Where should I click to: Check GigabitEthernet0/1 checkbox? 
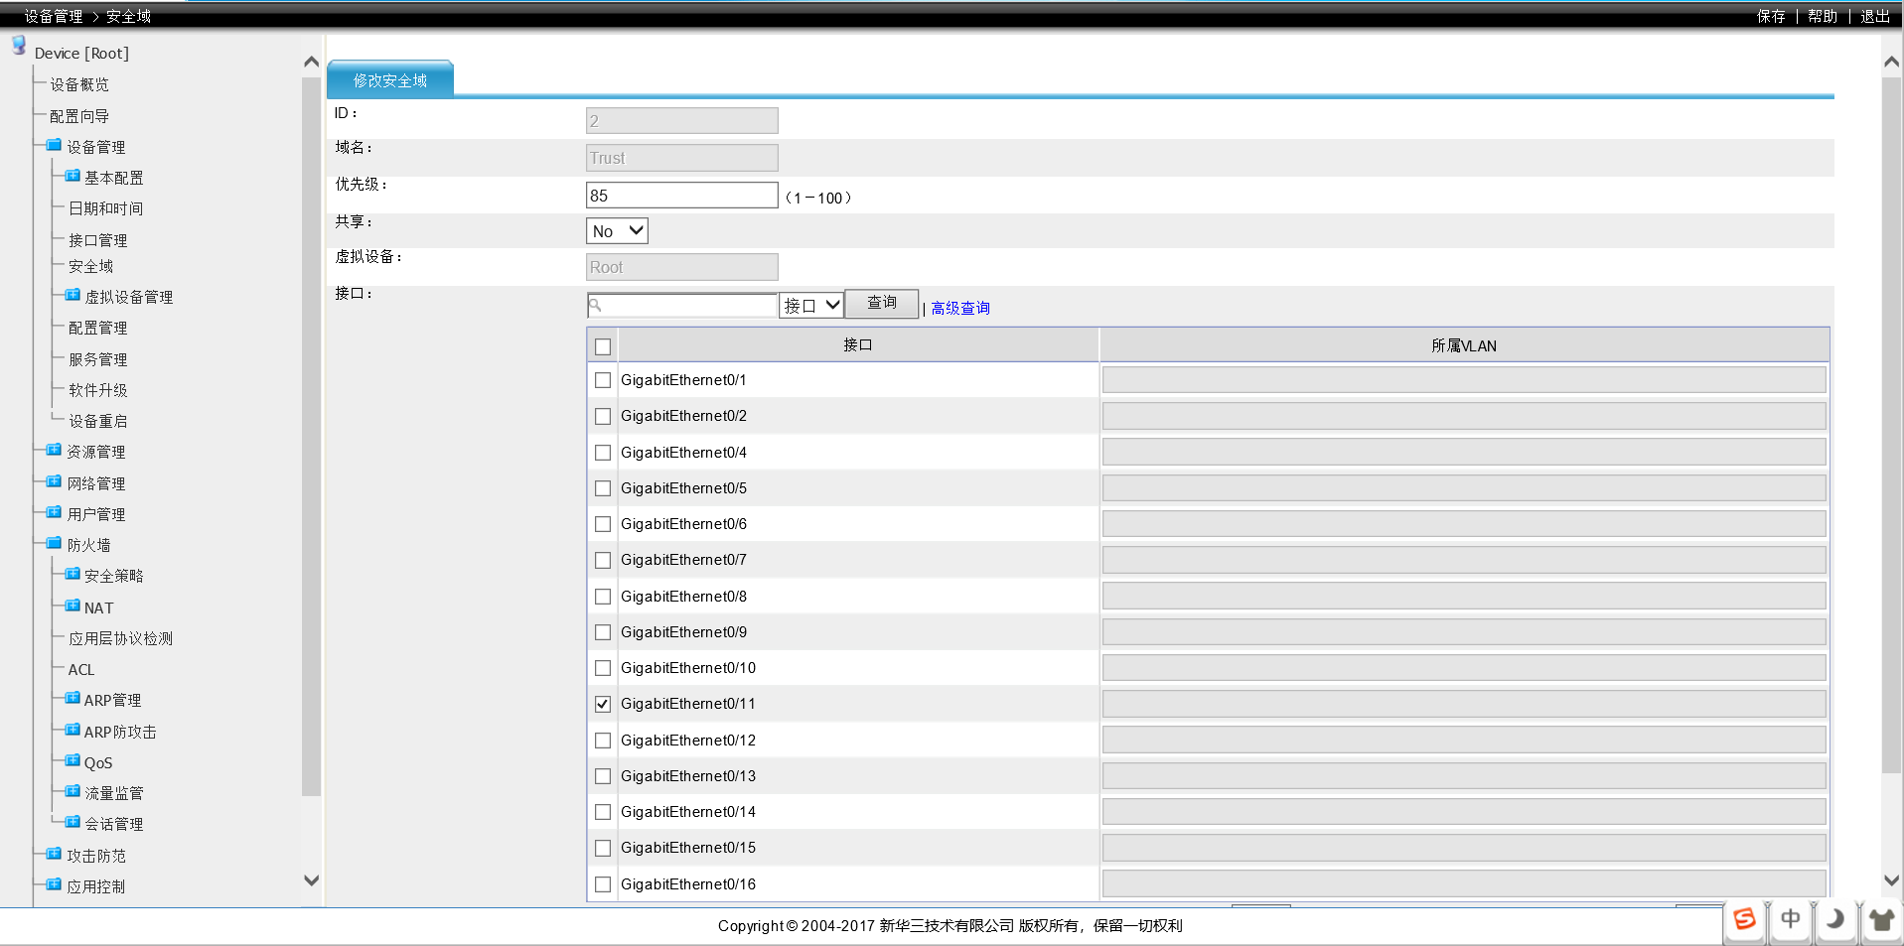click(603, 380)
